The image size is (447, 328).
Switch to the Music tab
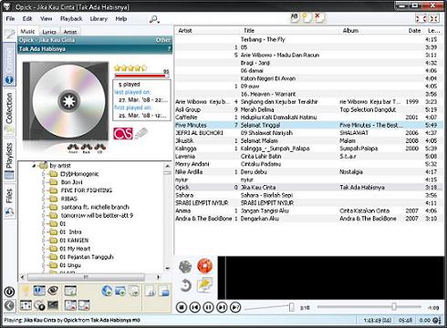pos(27,31)
